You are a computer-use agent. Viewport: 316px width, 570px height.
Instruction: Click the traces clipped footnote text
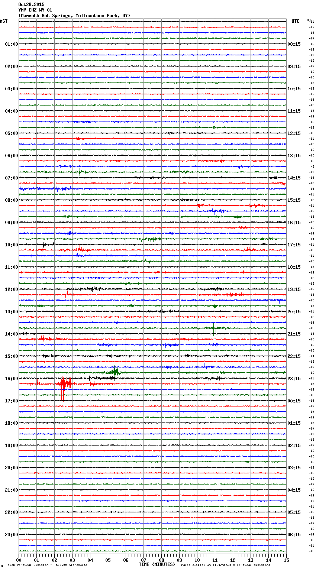tap(225, 565)
